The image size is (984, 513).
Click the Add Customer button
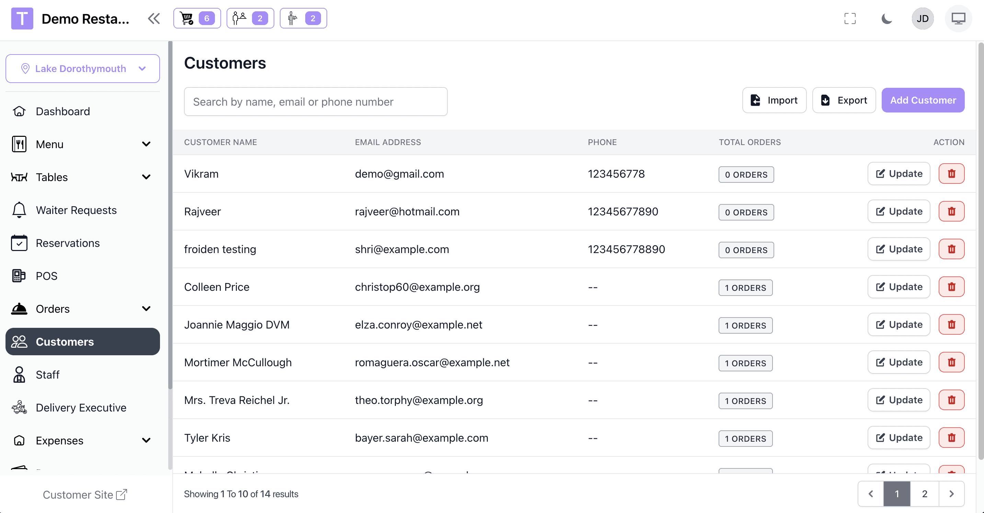click(x=923, y=100)
